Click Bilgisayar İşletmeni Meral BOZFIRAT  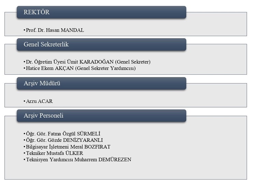(x=68, y=147)
